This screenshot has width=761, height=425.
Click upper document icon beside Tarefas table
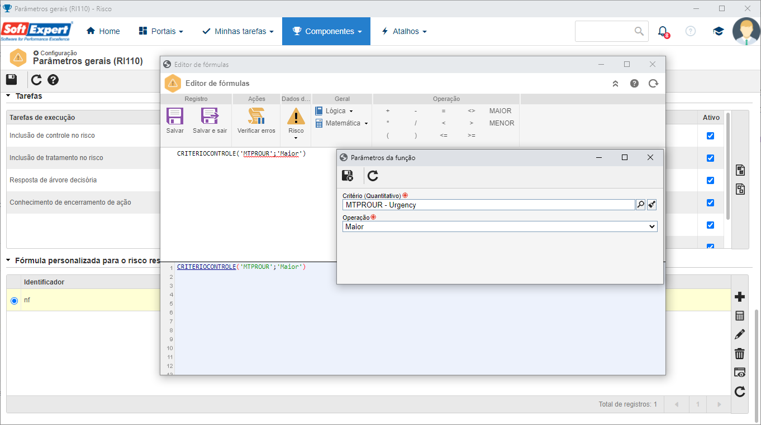pyautogui.click(x=740, y=170)
